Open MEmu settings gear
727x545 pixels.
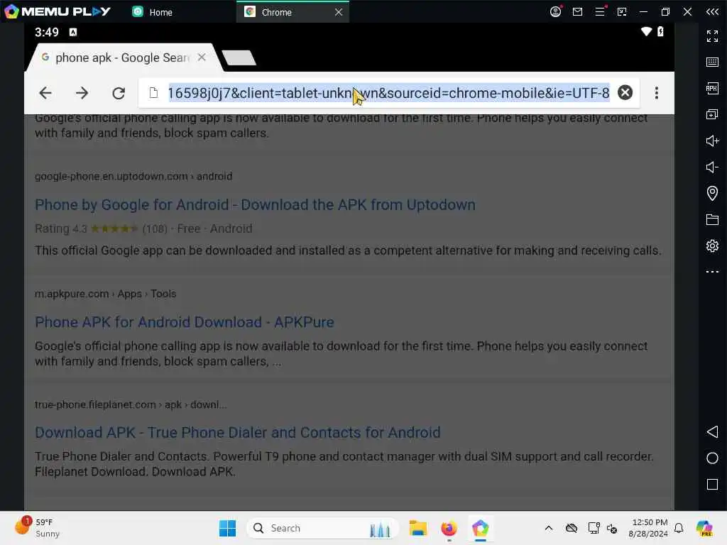point(712,246)
